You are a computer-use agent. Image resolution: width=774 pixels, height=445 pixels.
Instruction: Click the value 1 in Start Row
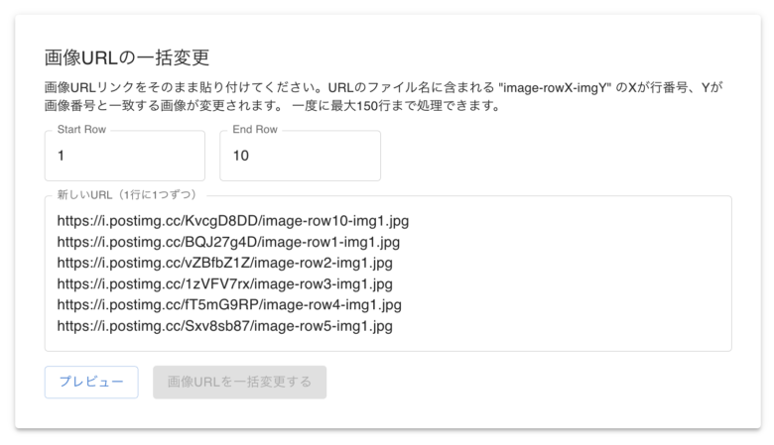(x=62, y=156)
